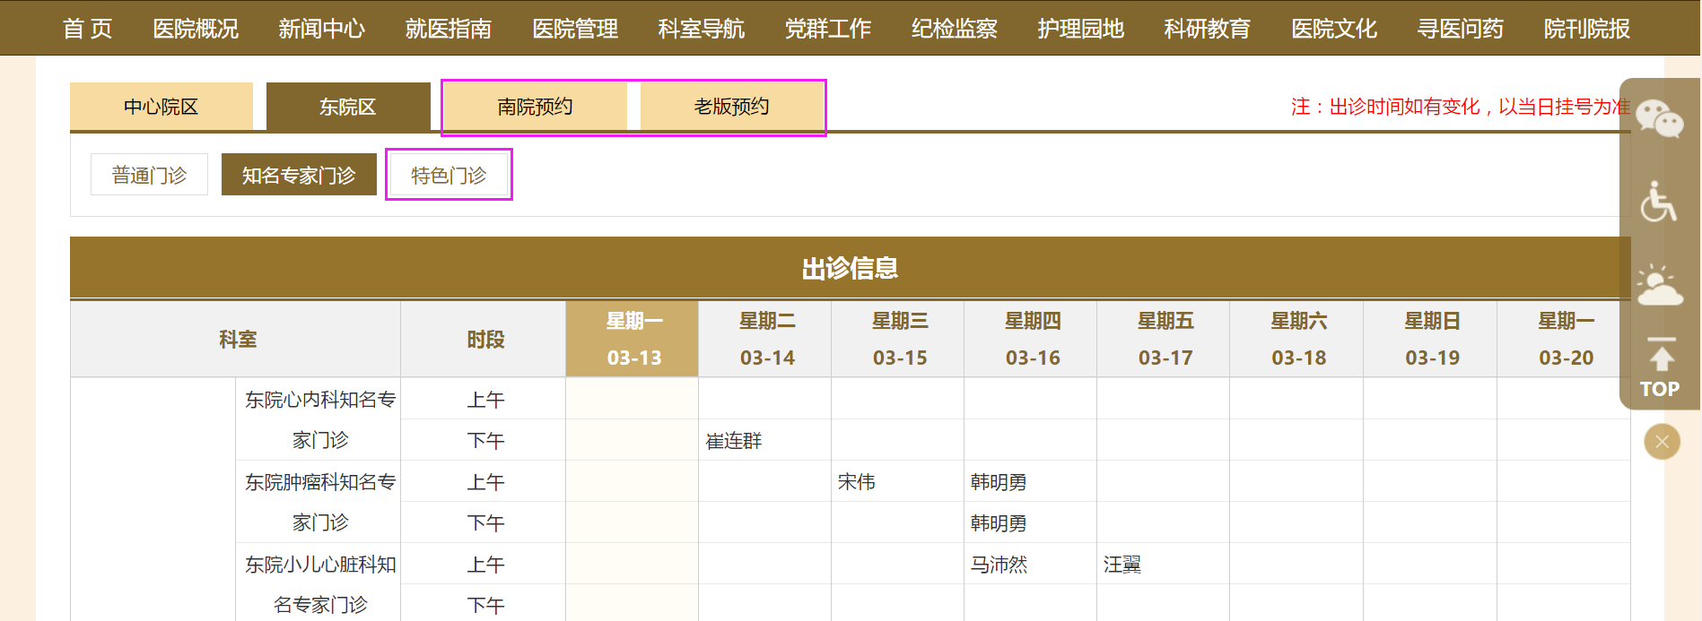Viewport: 1702px width, 621px height.
Task: Click the TOP back-to-top arrow
Action: coord(1660,369)
